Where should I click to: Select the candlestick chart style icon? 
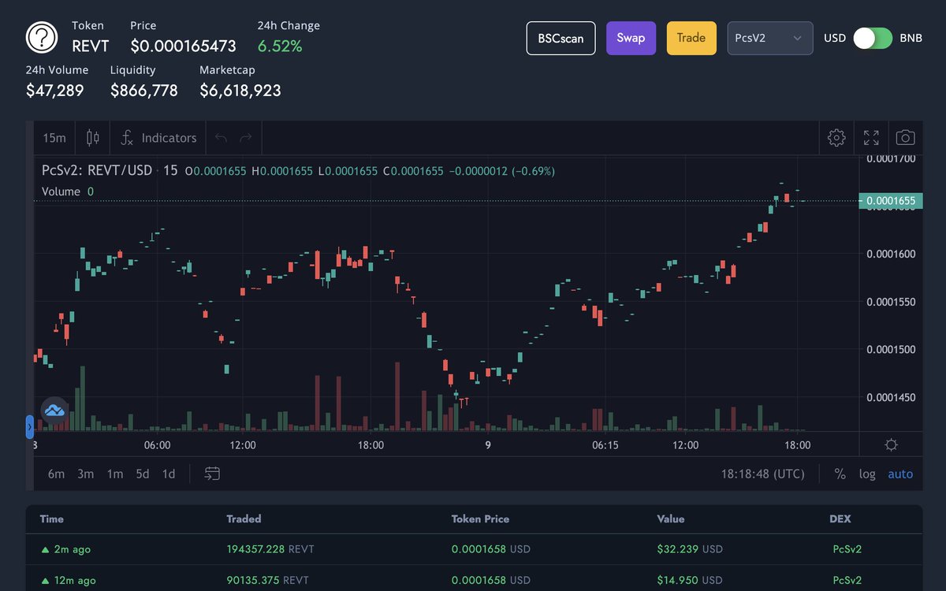tap(92, 137)
